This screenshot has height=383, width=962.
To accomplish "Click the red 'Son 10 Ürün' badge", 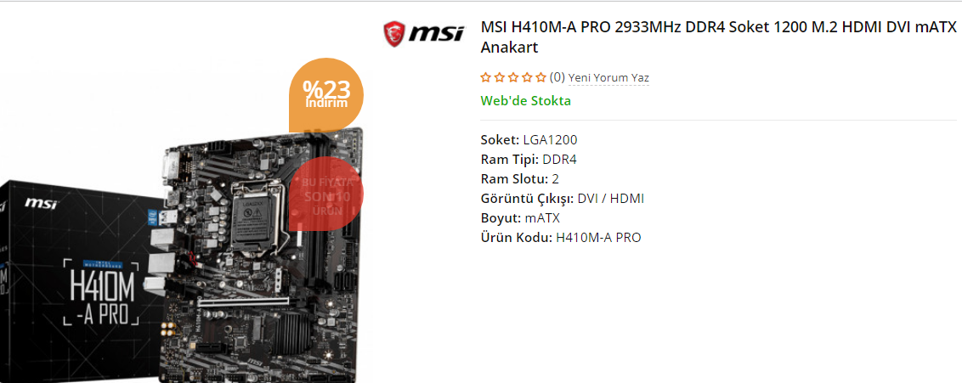I will click(325, 194).
